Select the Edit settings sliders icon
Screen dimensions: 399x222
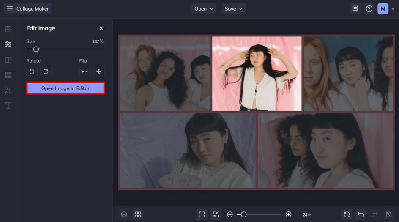click(8, 44)
